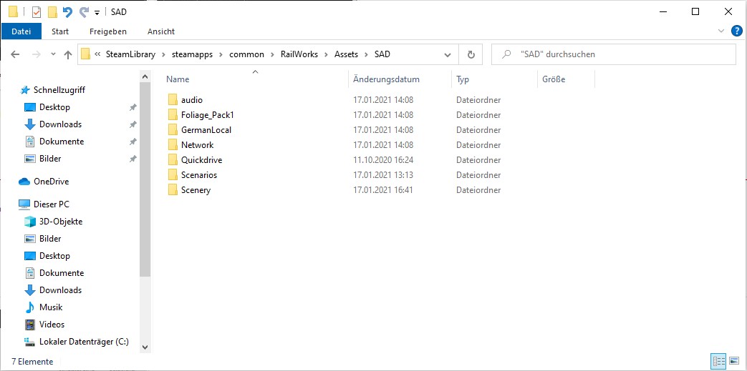This screenshot has height=371, width=747.
Task: Switch to large thumbnails view icon
Action: point(734,362)
